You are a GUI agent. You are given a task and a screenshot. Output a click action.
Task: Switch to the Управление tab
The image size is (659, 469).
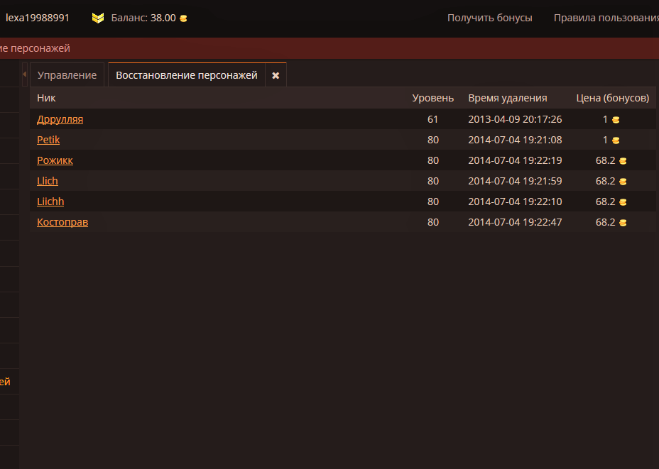(x=67, y=75)
